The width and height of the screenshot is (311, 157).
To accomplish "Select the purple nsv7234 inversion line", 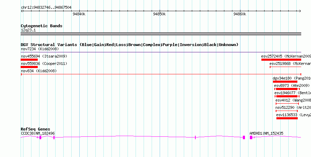I will (161, 52).
